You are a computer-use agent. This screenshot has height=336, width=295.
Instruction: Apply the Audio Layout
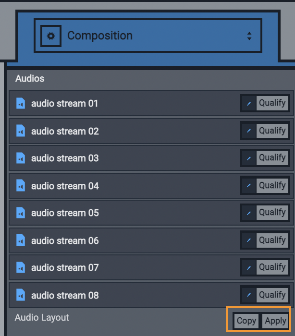[x=275, y=321]
